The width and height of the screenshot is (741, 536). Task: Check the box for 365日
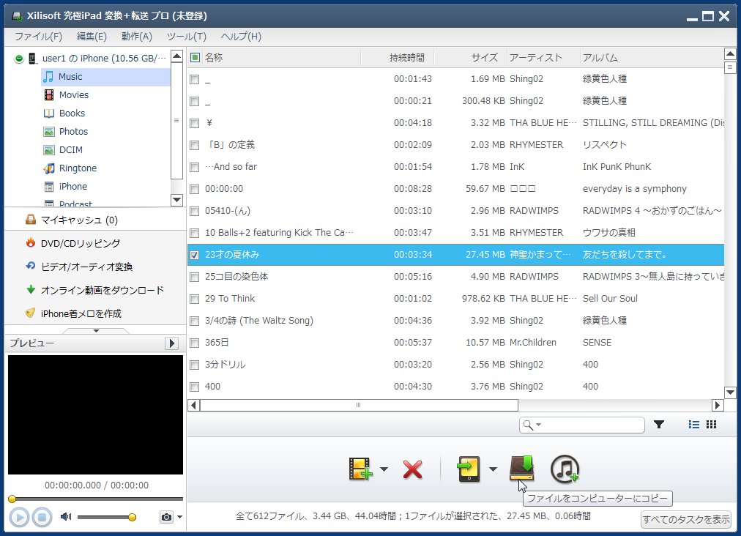click(195, 343)
